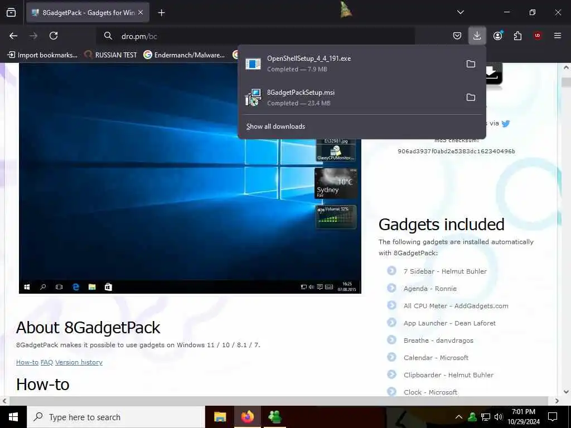
Task: Close the 8GadgetPack tab
Action: click(141, 13)
